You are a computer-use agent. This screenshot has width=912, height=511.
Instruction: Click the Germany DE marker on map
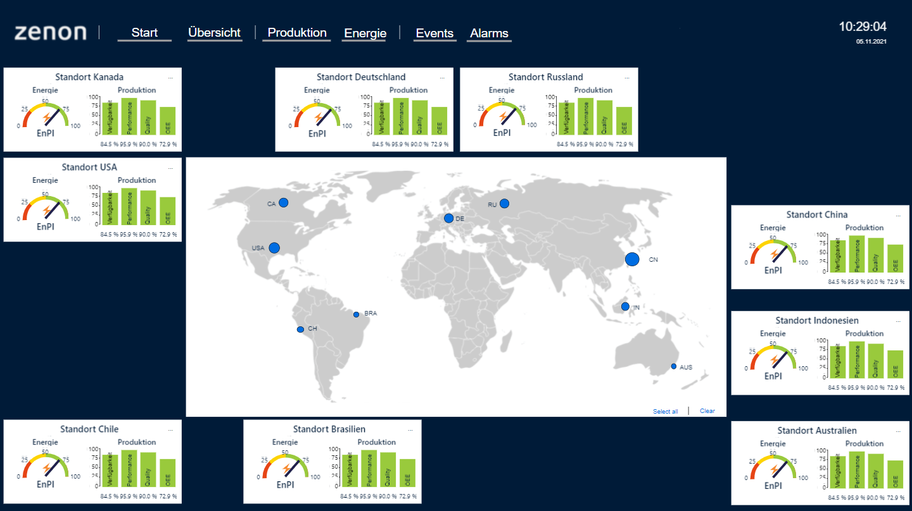pyautogui.click(x=448, y=218)
